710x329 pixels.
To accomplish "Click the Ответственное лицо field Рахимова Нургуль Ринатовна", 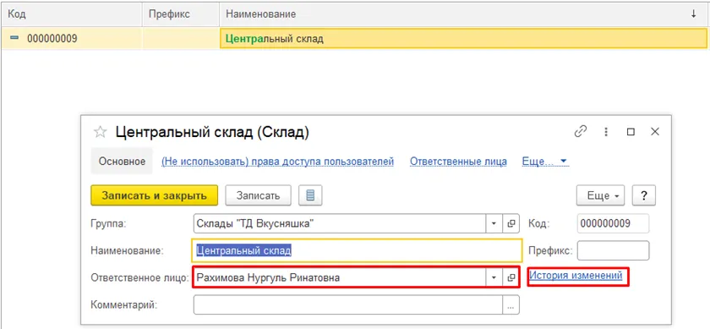I will point(340,277).
